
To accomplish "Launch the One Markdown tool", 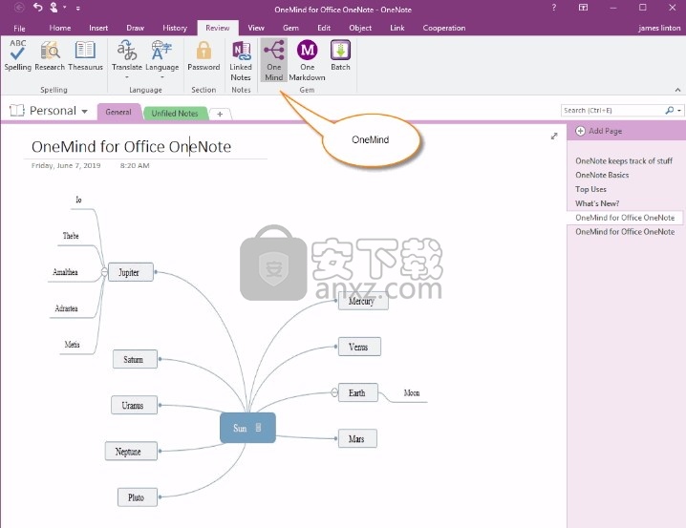I will pyautogui.click(x=307, y=60).
